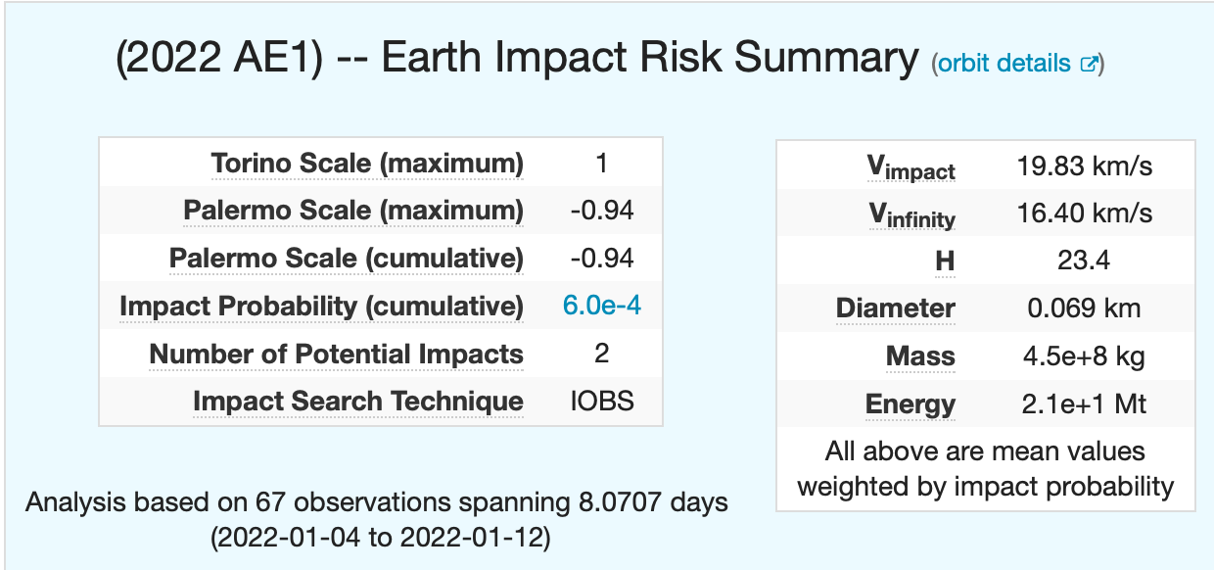Click the 67 observations analysis text
The image size is (1214, 570).
tap(377, 503)
